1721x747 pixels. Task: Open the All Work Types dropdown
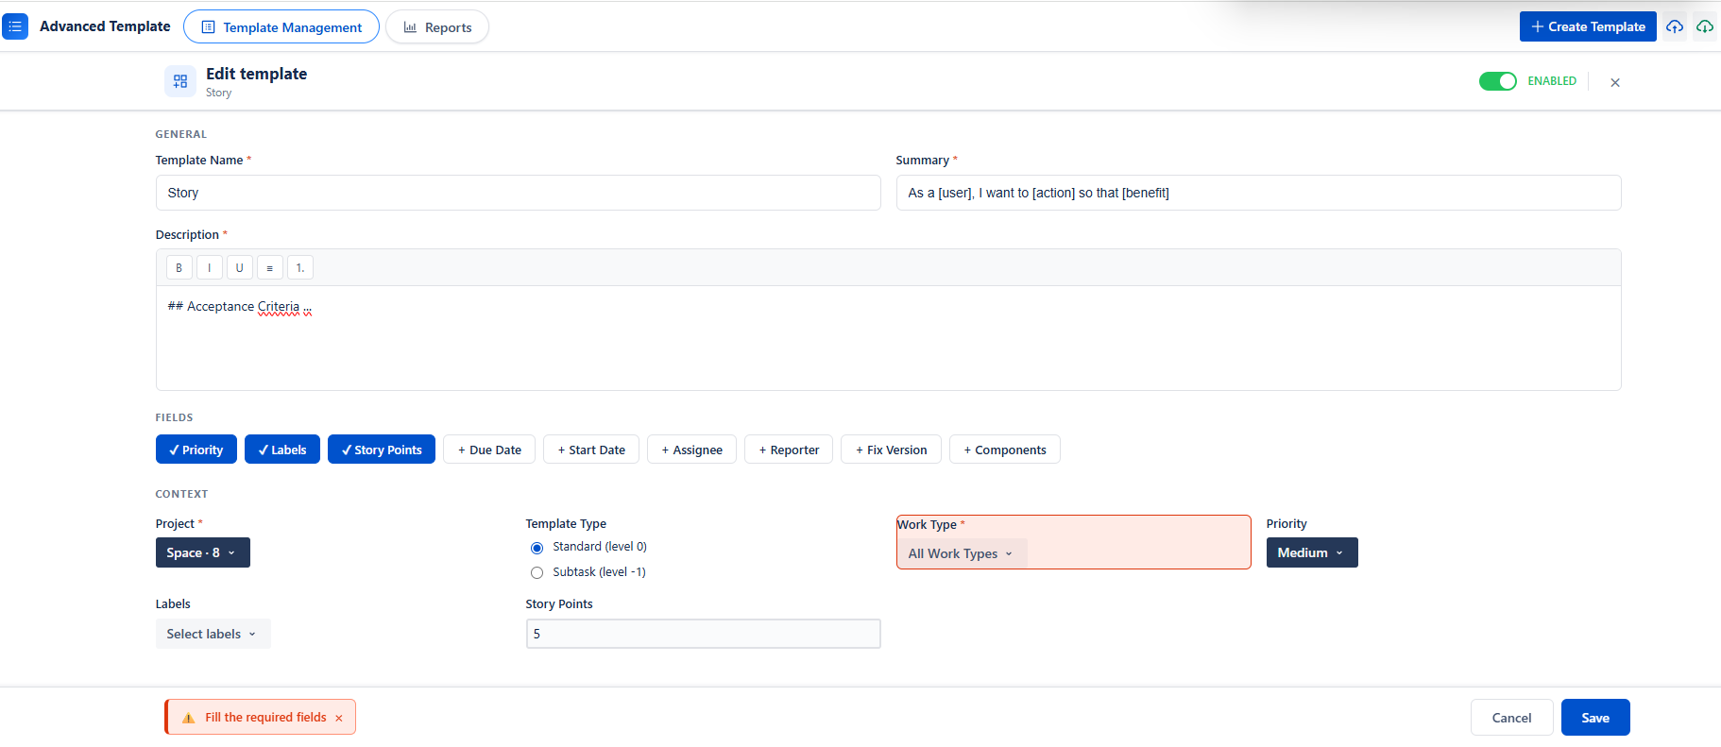(x=962, y=553)
